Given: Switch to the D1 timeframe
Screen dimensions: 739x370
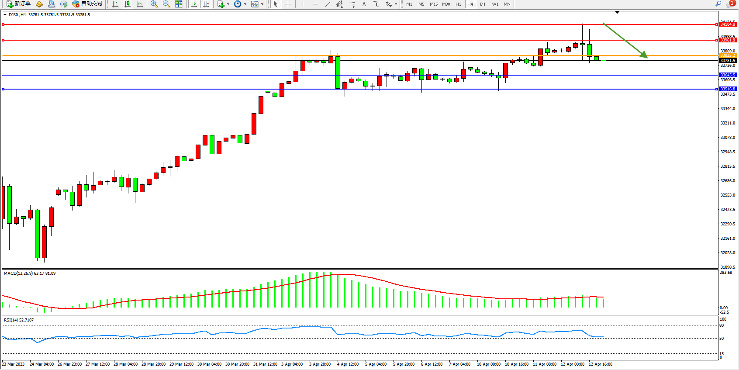Looking at the screenshot, I should (x=483, y=4).
